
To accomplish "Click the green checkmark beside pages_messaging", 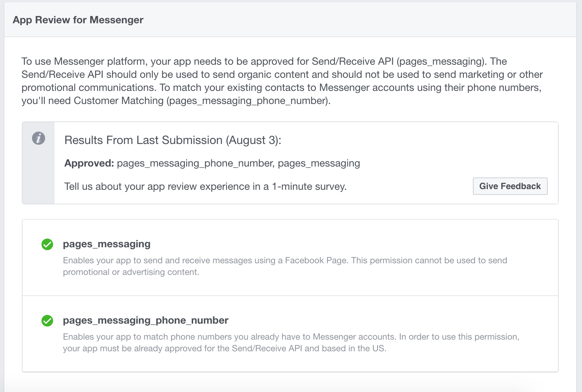I will point(47,244).
